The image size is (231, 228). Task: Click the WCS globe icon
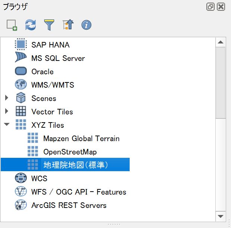(21, 178)
